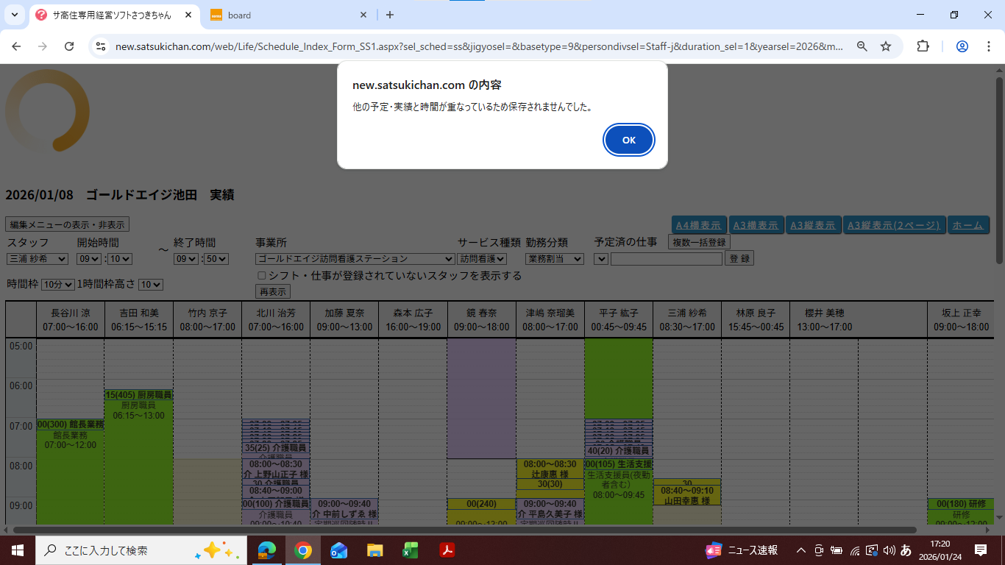Open a new browser tab
This screenshot has height=565, width=1005.
click(x=390, y=15)
